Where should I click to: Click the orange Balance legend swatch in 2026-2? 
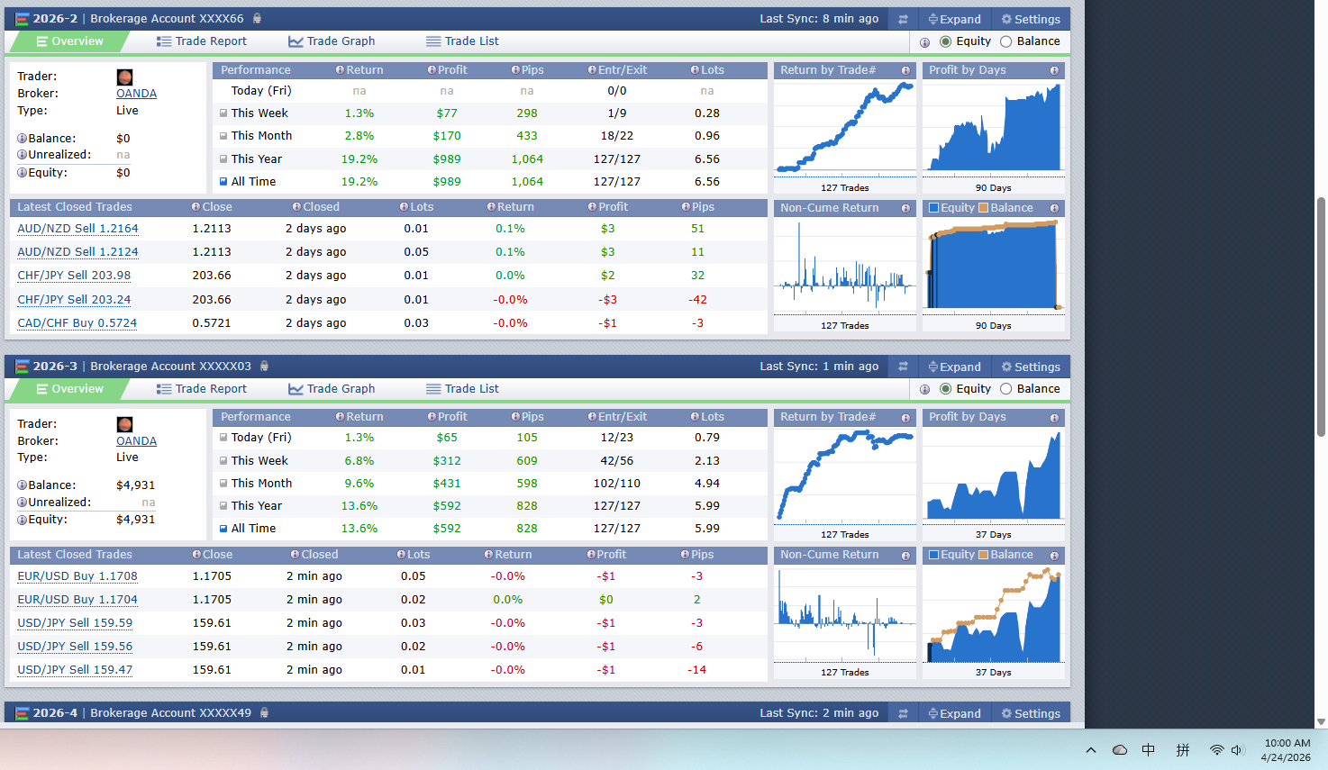click(984, 208)
